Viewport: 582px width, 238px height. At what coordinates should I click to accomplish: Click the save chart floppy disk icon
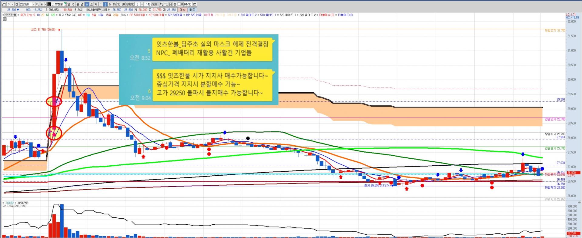pos(171,5)
